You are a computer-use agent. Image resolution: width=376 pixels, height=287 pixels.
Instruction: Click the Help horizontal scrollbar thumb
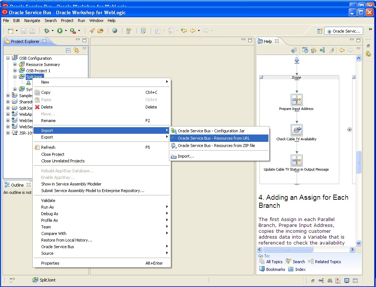click(288, 249)
